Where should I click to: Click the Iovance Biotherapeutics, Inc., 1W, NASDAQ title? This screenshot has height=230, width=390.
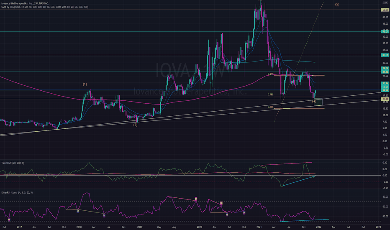tap(25, 3)
